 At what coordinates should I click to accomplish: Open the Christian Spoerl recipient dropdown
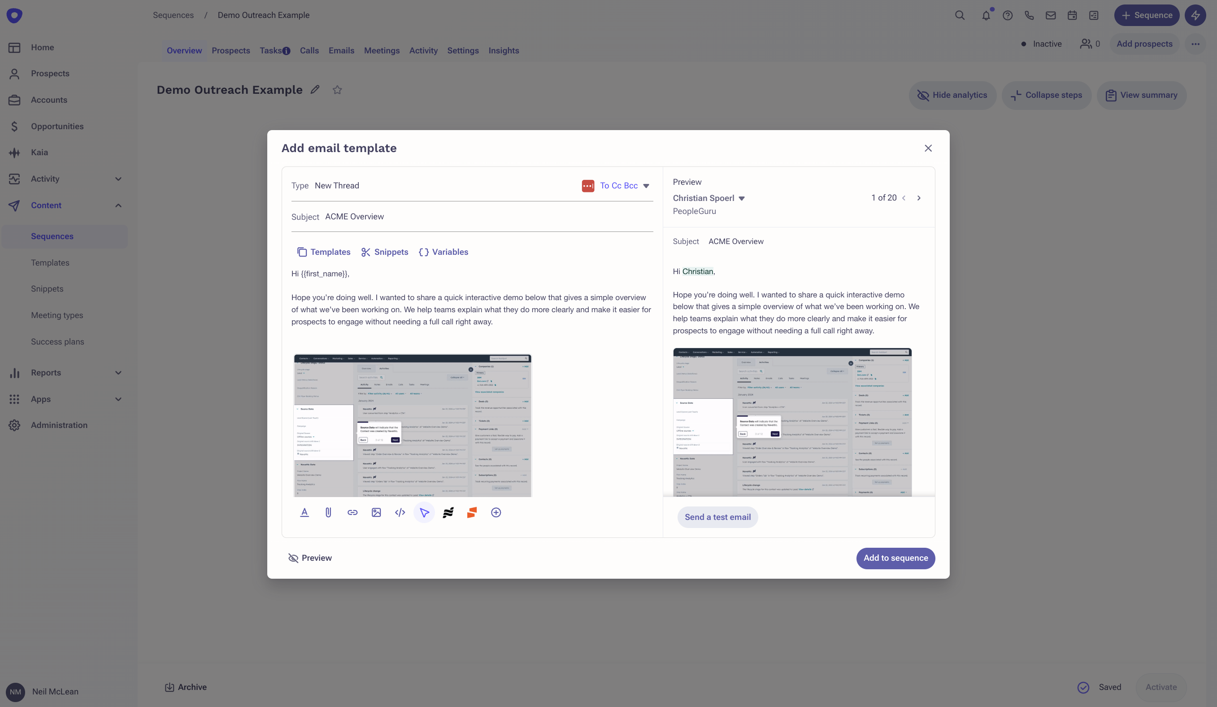click(742, 198)
